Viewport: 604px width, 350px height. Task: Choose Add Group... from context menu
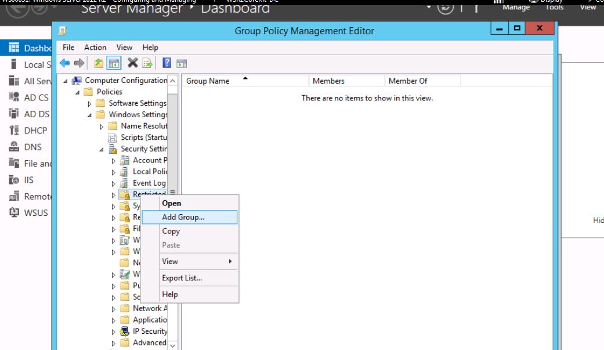[x=183, y=217]
